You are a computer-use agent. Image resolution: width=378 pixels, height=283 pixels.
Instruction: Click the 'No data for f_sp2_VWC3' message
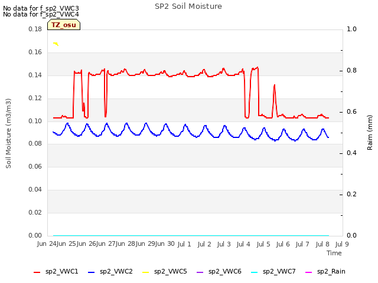[x=41, y=8]
